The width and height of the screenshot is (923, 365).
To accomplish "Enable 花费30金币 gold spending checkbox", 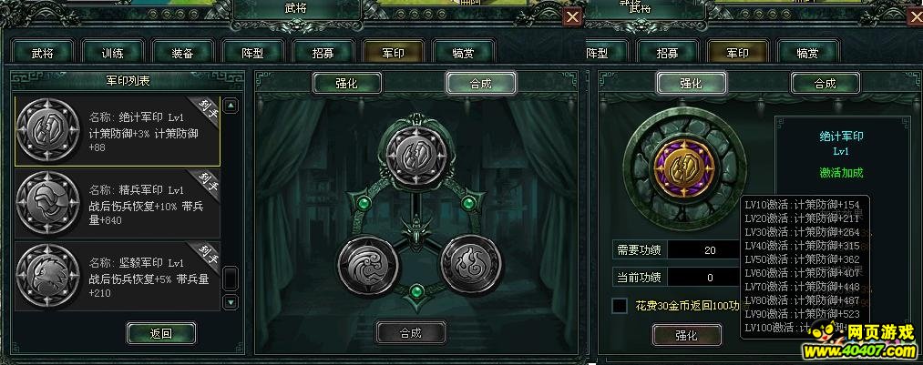I will point(620,306).
